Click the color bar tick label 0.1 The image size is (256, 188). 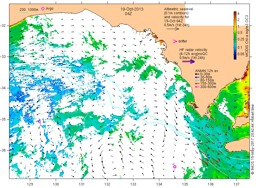coord(240,47)
